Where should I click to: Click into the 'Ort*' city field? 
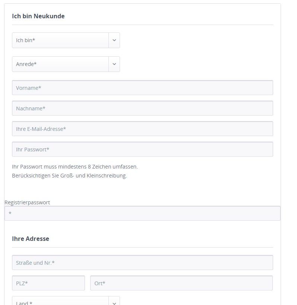click(181, 283)
